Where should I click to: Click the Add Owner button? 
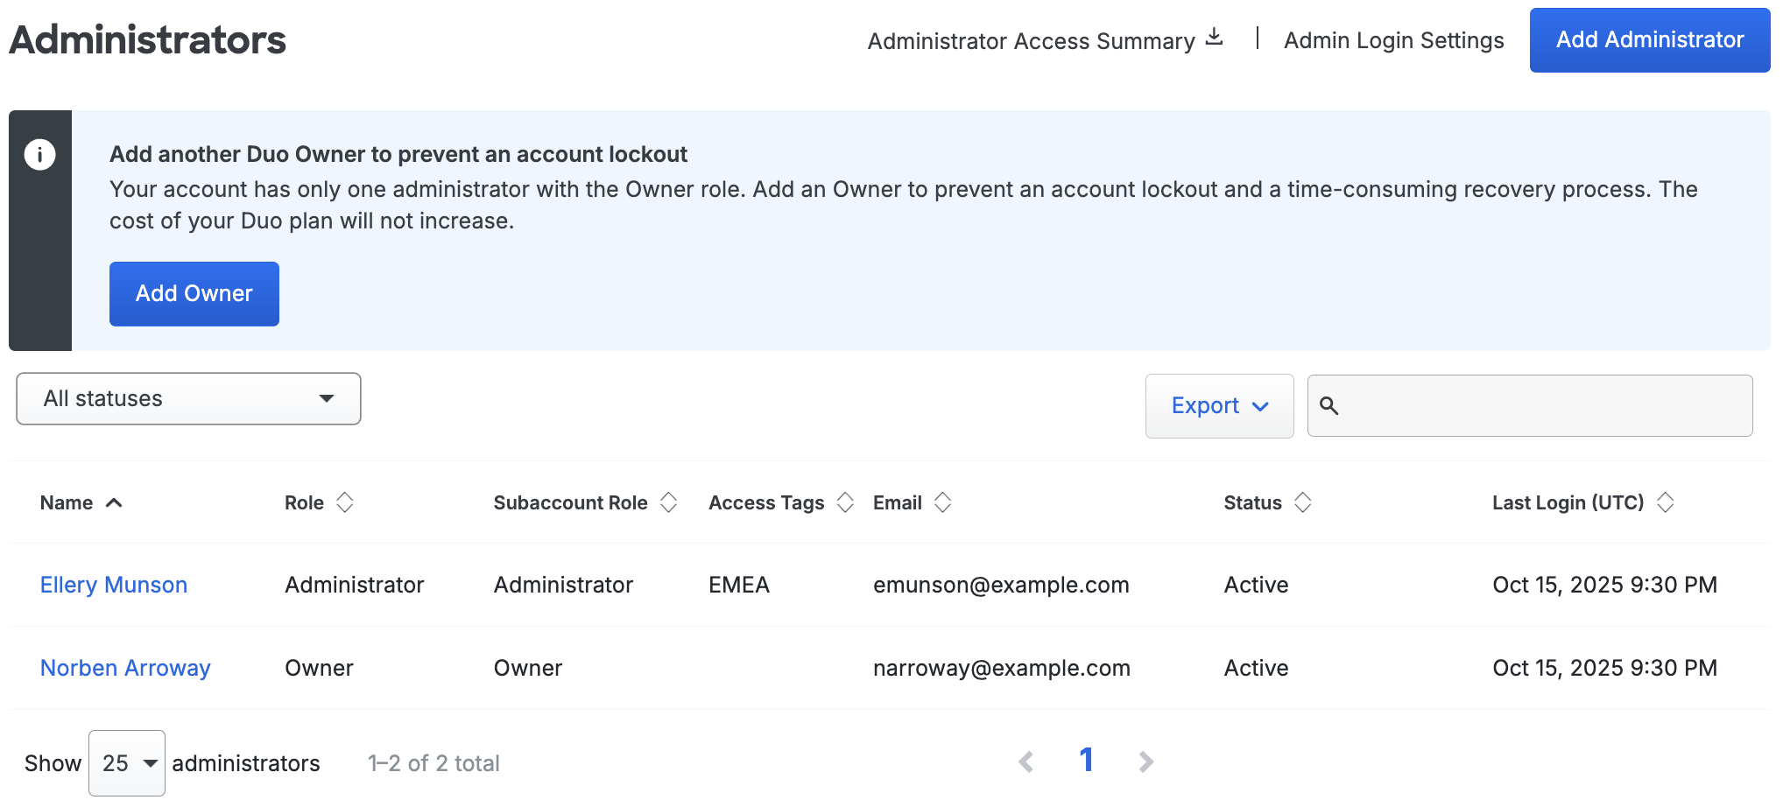tap(194, 293)
